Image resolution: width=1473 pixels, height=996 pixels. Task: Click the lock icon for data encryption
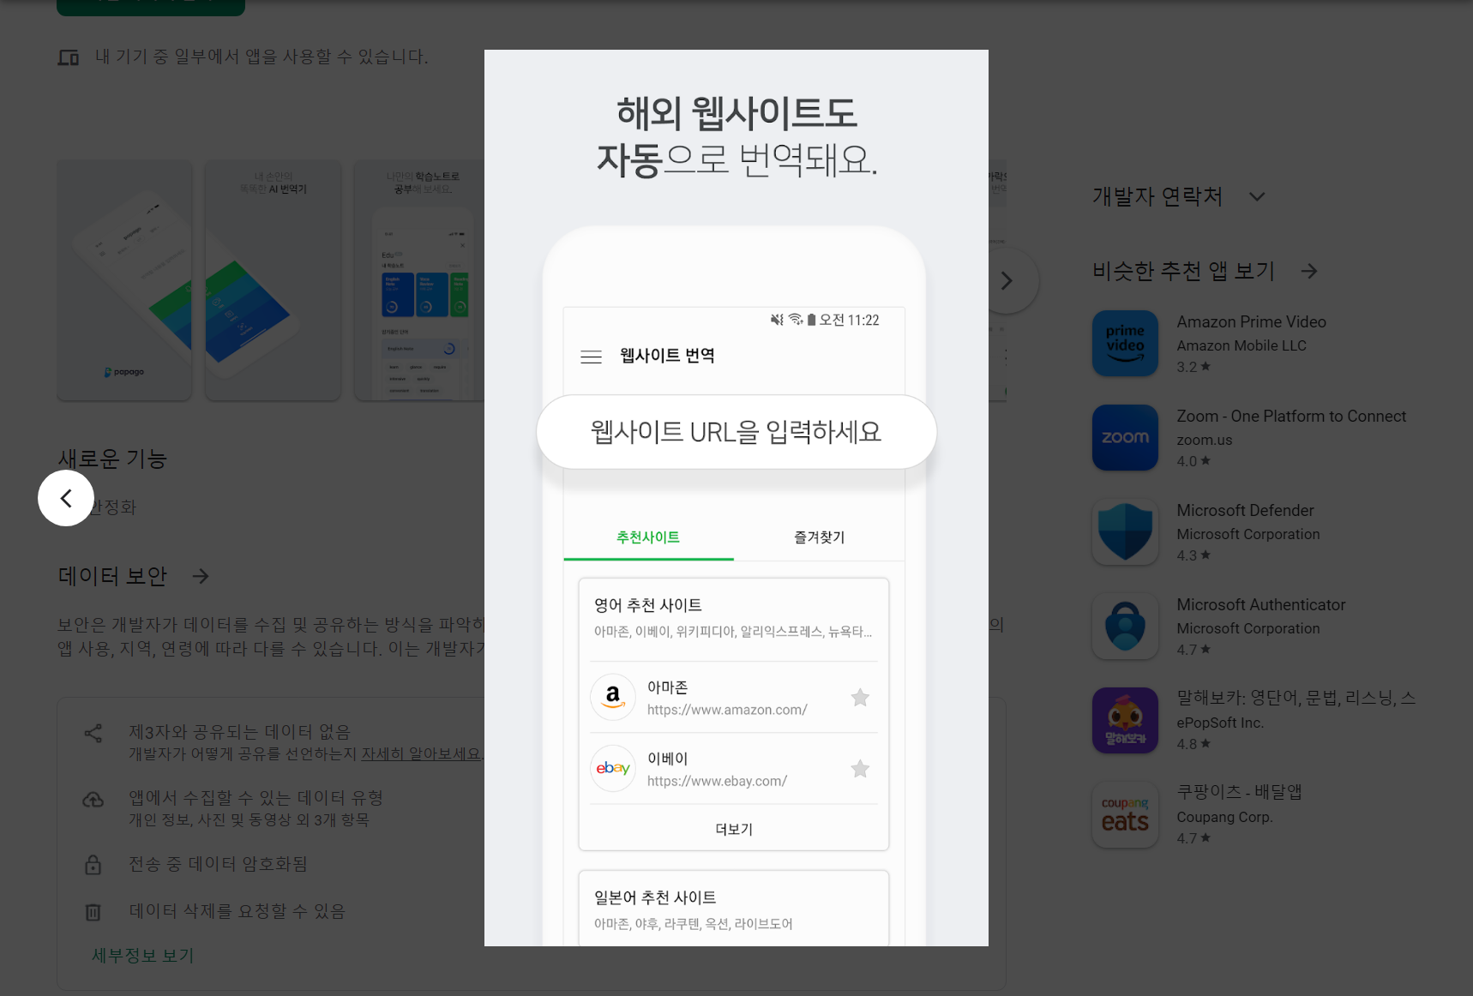coord(93,864)
